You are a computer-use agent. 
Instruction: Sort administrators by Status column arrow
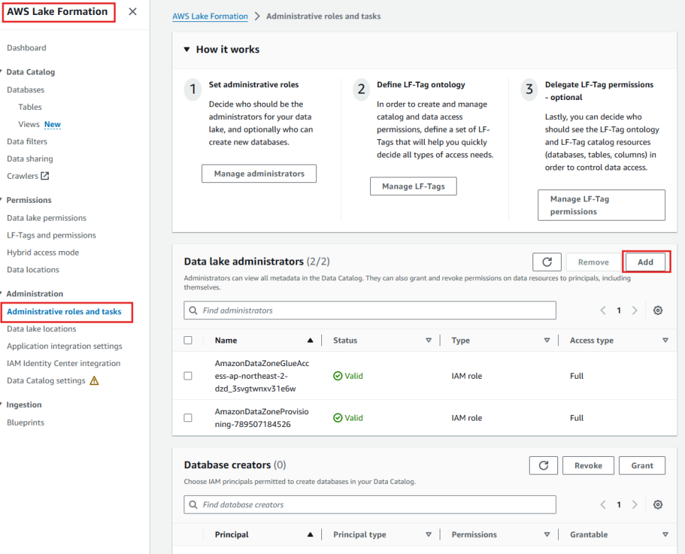point(428,340)
